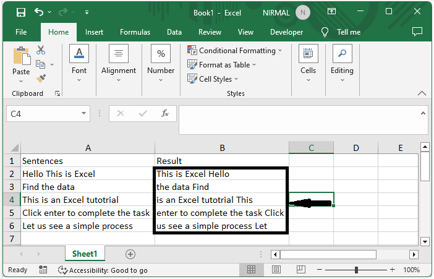This screenshot has height=279, width=434.
Task: Click the Select All corner triangle
Action: click(15, 148)
